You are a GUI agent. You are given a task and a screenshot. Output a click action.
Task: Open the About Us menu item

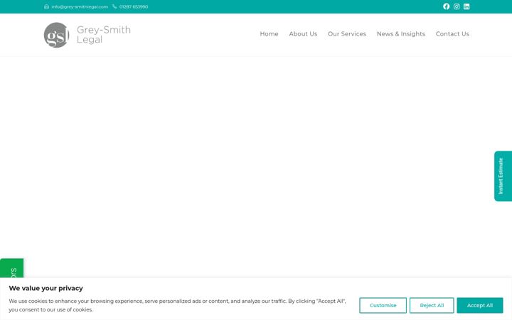(303, 34)
